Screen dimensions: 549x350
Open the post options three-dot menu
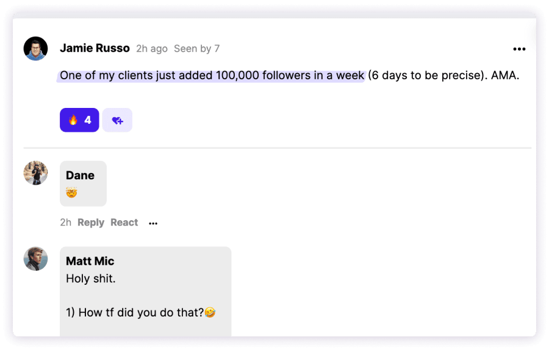click(x=519, y=49)
